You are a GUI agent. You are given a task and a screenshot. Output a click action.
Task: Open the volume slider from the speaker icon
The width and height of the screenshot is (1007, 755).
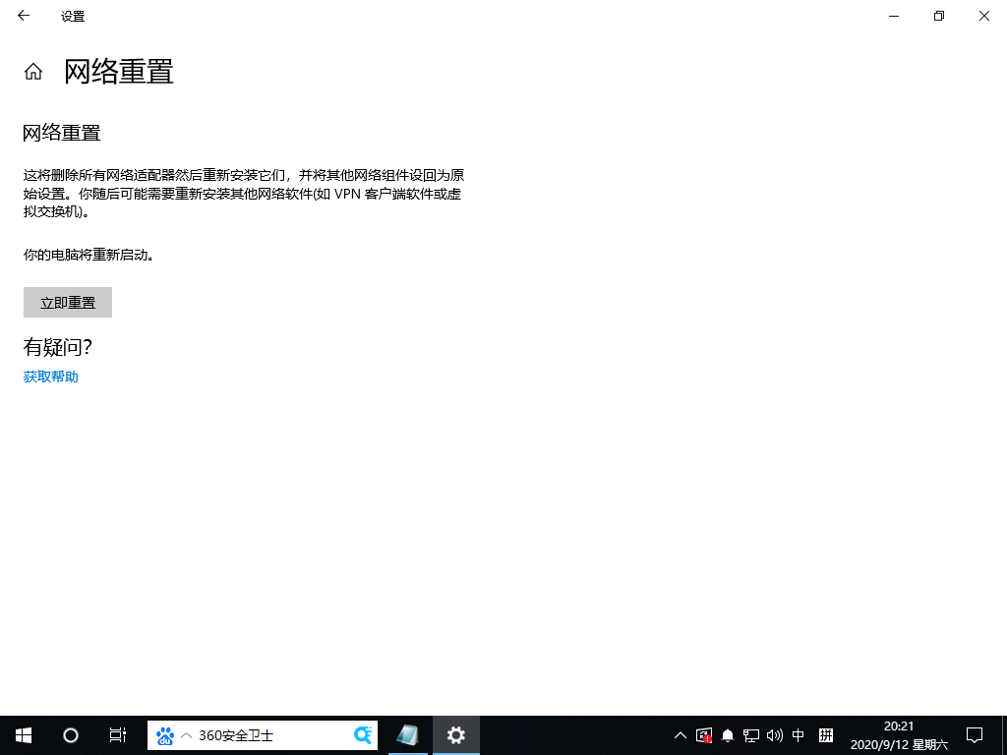(774, 734)
